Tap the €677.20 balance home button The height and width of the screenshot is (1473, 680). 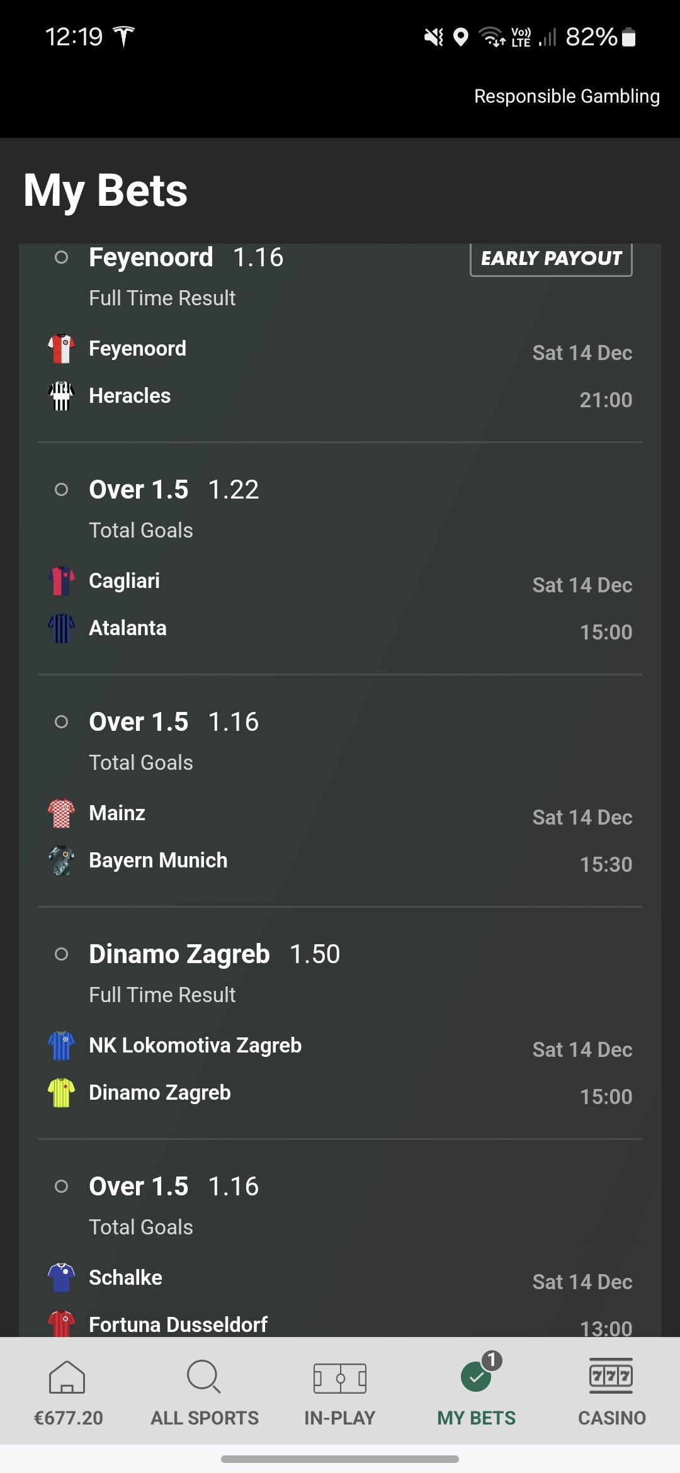click(68, 1391)
